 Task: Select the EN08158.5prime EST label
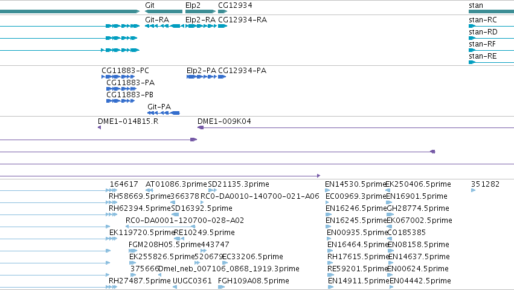point(419,245)
